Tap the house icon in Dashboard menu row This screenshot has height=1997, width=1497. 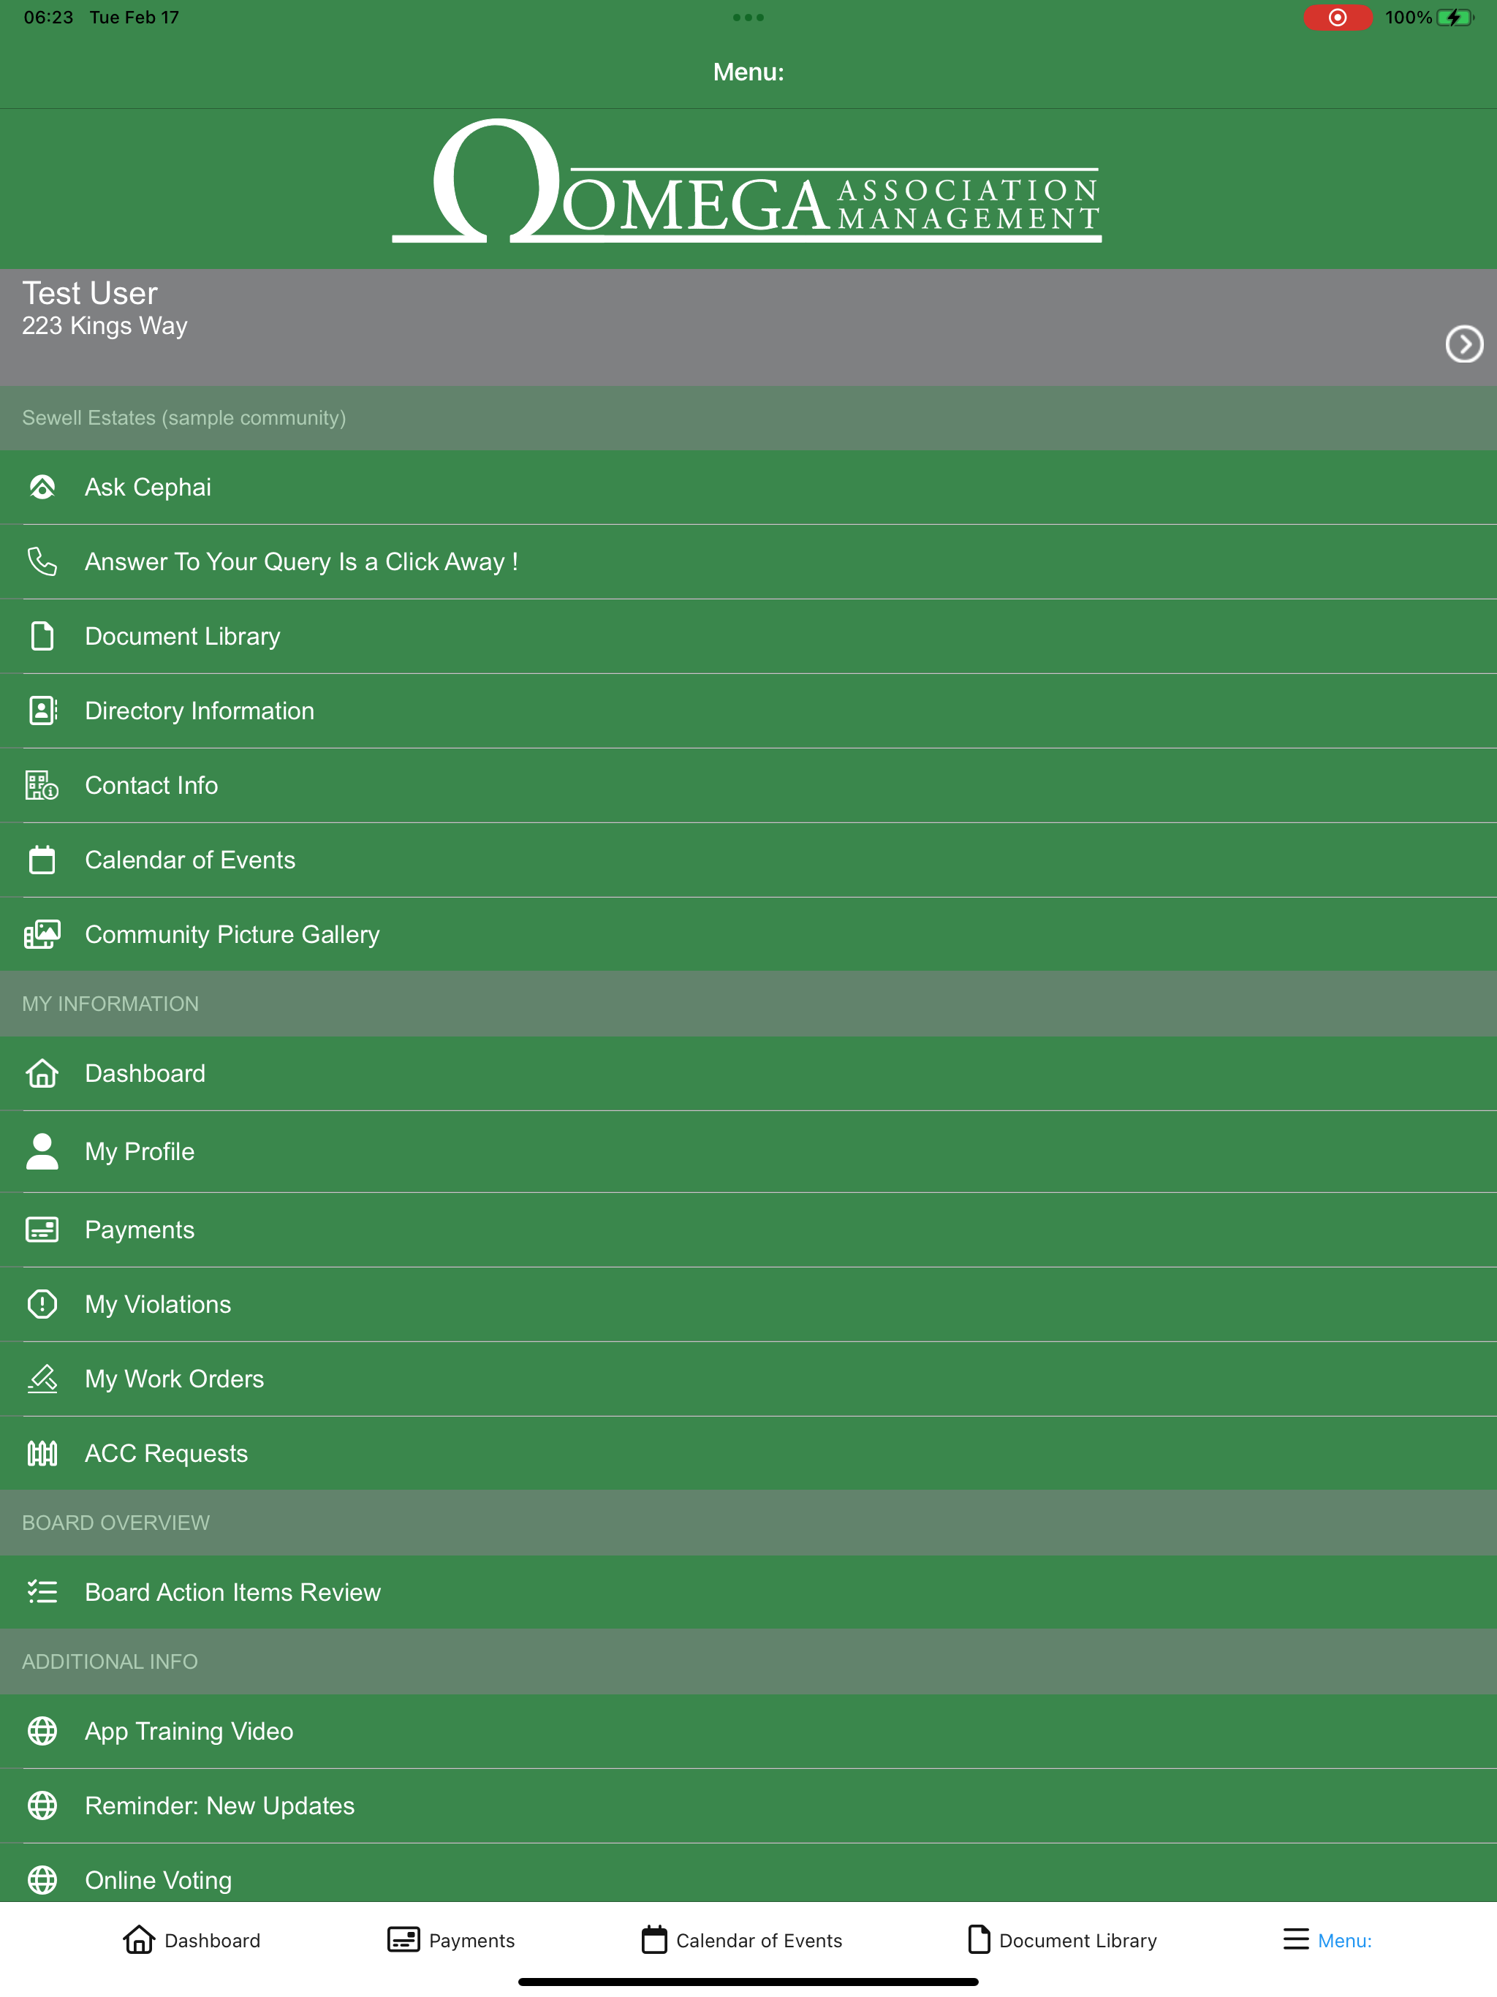(42, 1074)
